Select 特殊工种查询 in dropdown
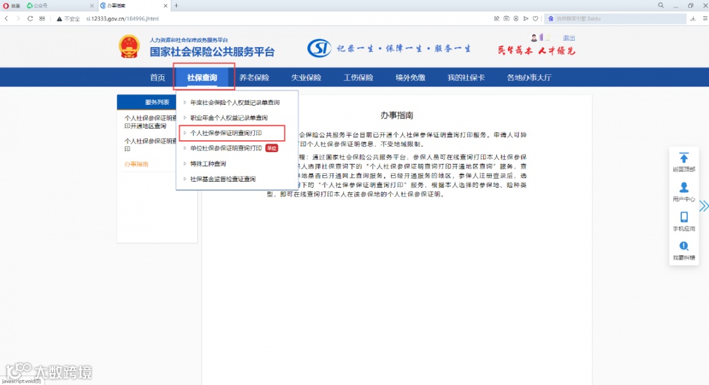This screenshot has height=385, width=709. [208, 163]
